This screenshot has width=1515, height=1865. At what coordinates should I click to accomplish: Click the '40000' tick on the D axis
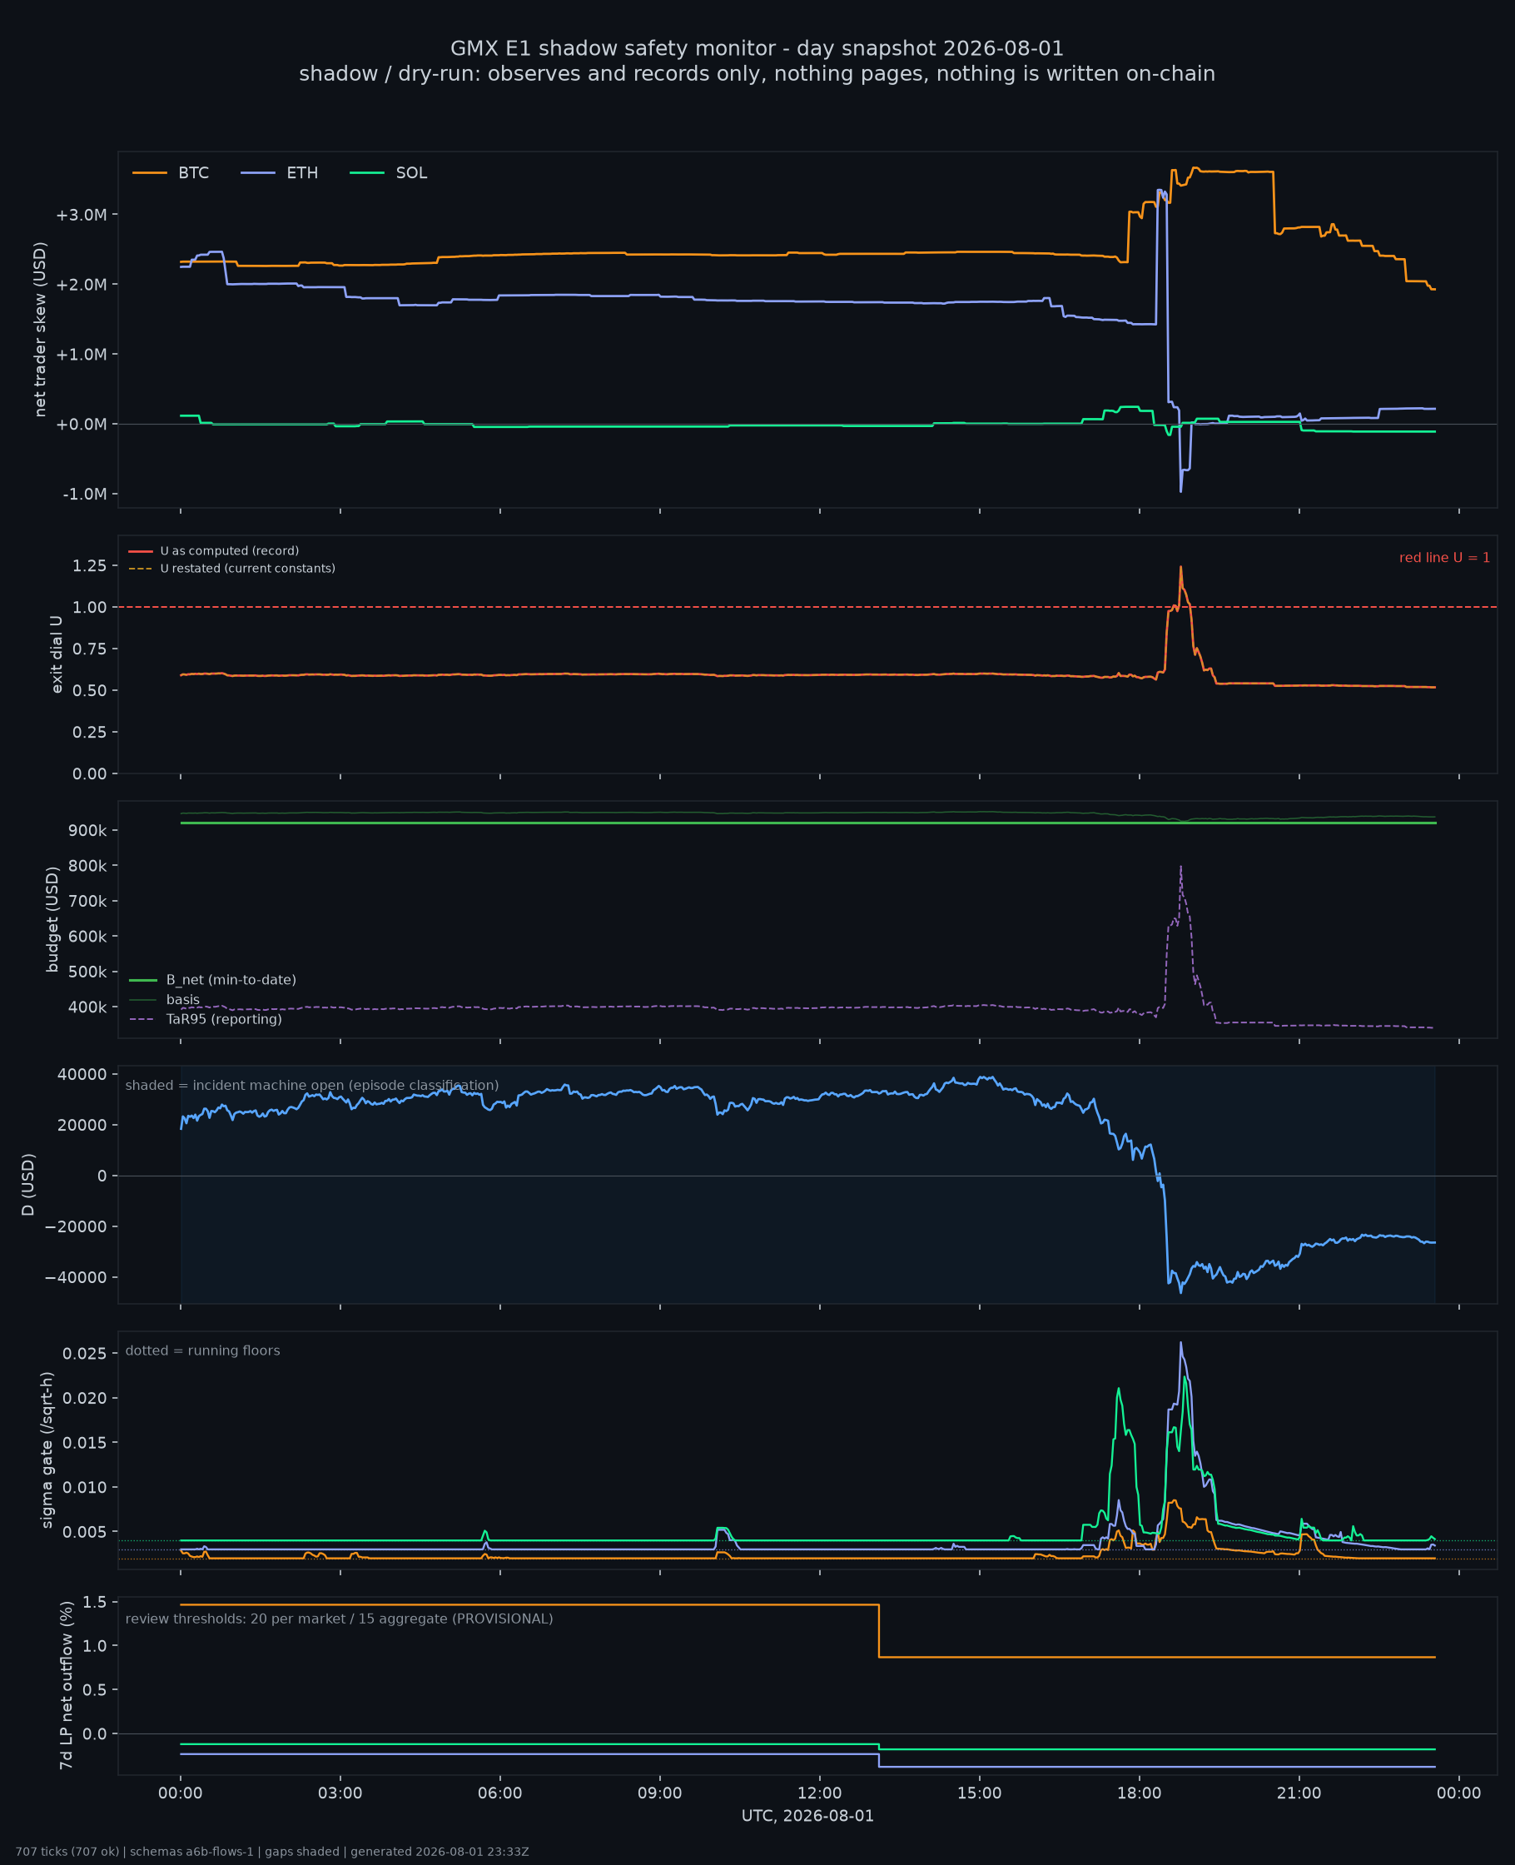point(82,1074)
